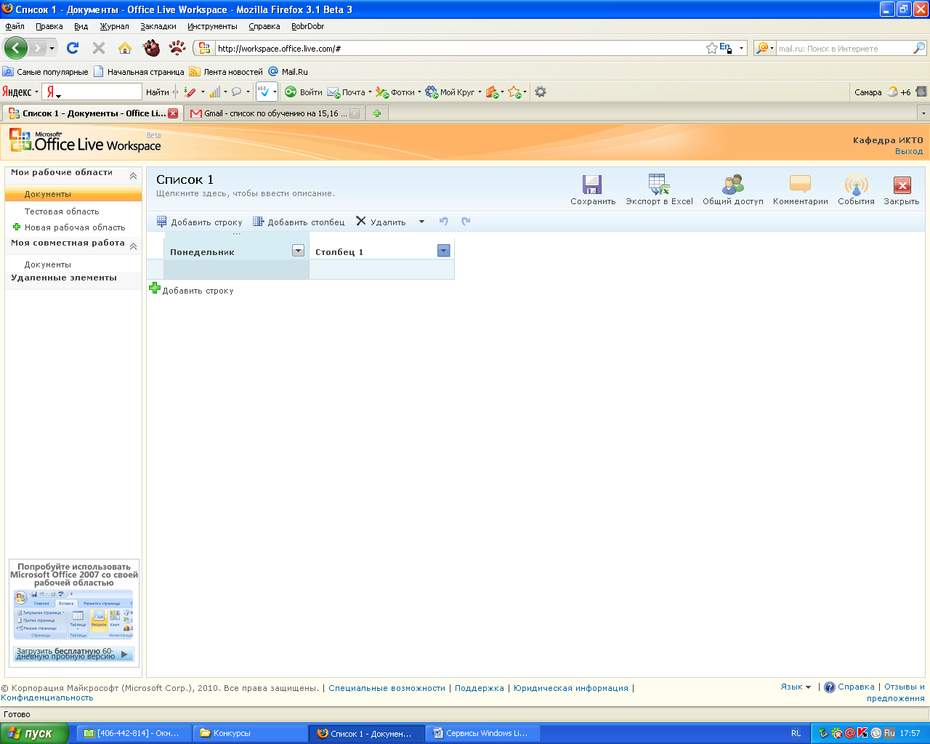Click Войти in the Yandex toolbar
This screenshot has height=744, width=930.
pyautogui.click(x=304, y=92)
